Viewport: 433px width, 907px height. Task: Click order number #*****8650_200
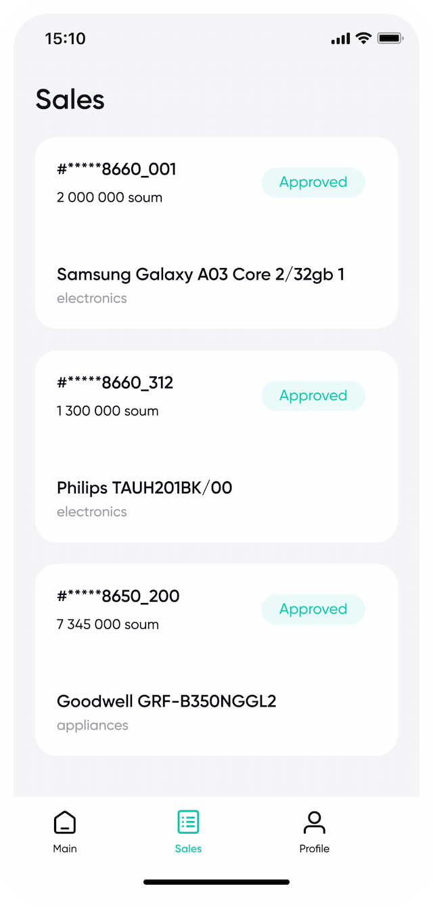118,596
